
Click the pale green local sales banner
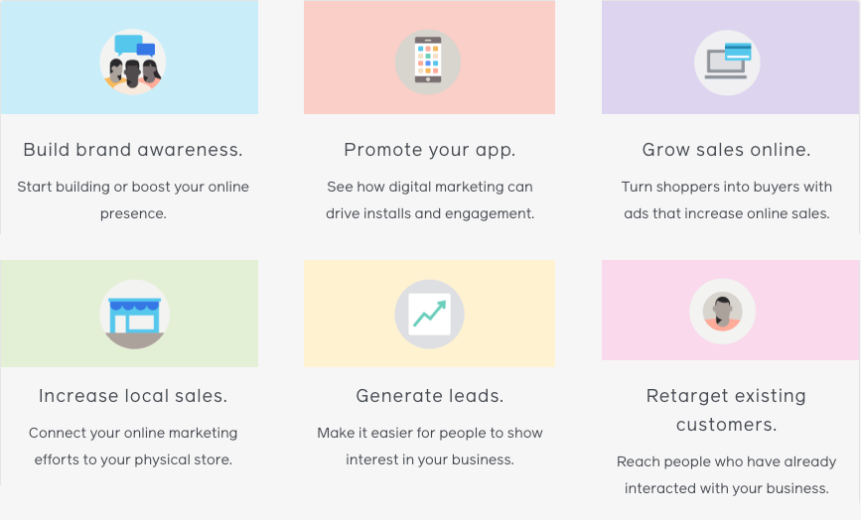point(129,314)
